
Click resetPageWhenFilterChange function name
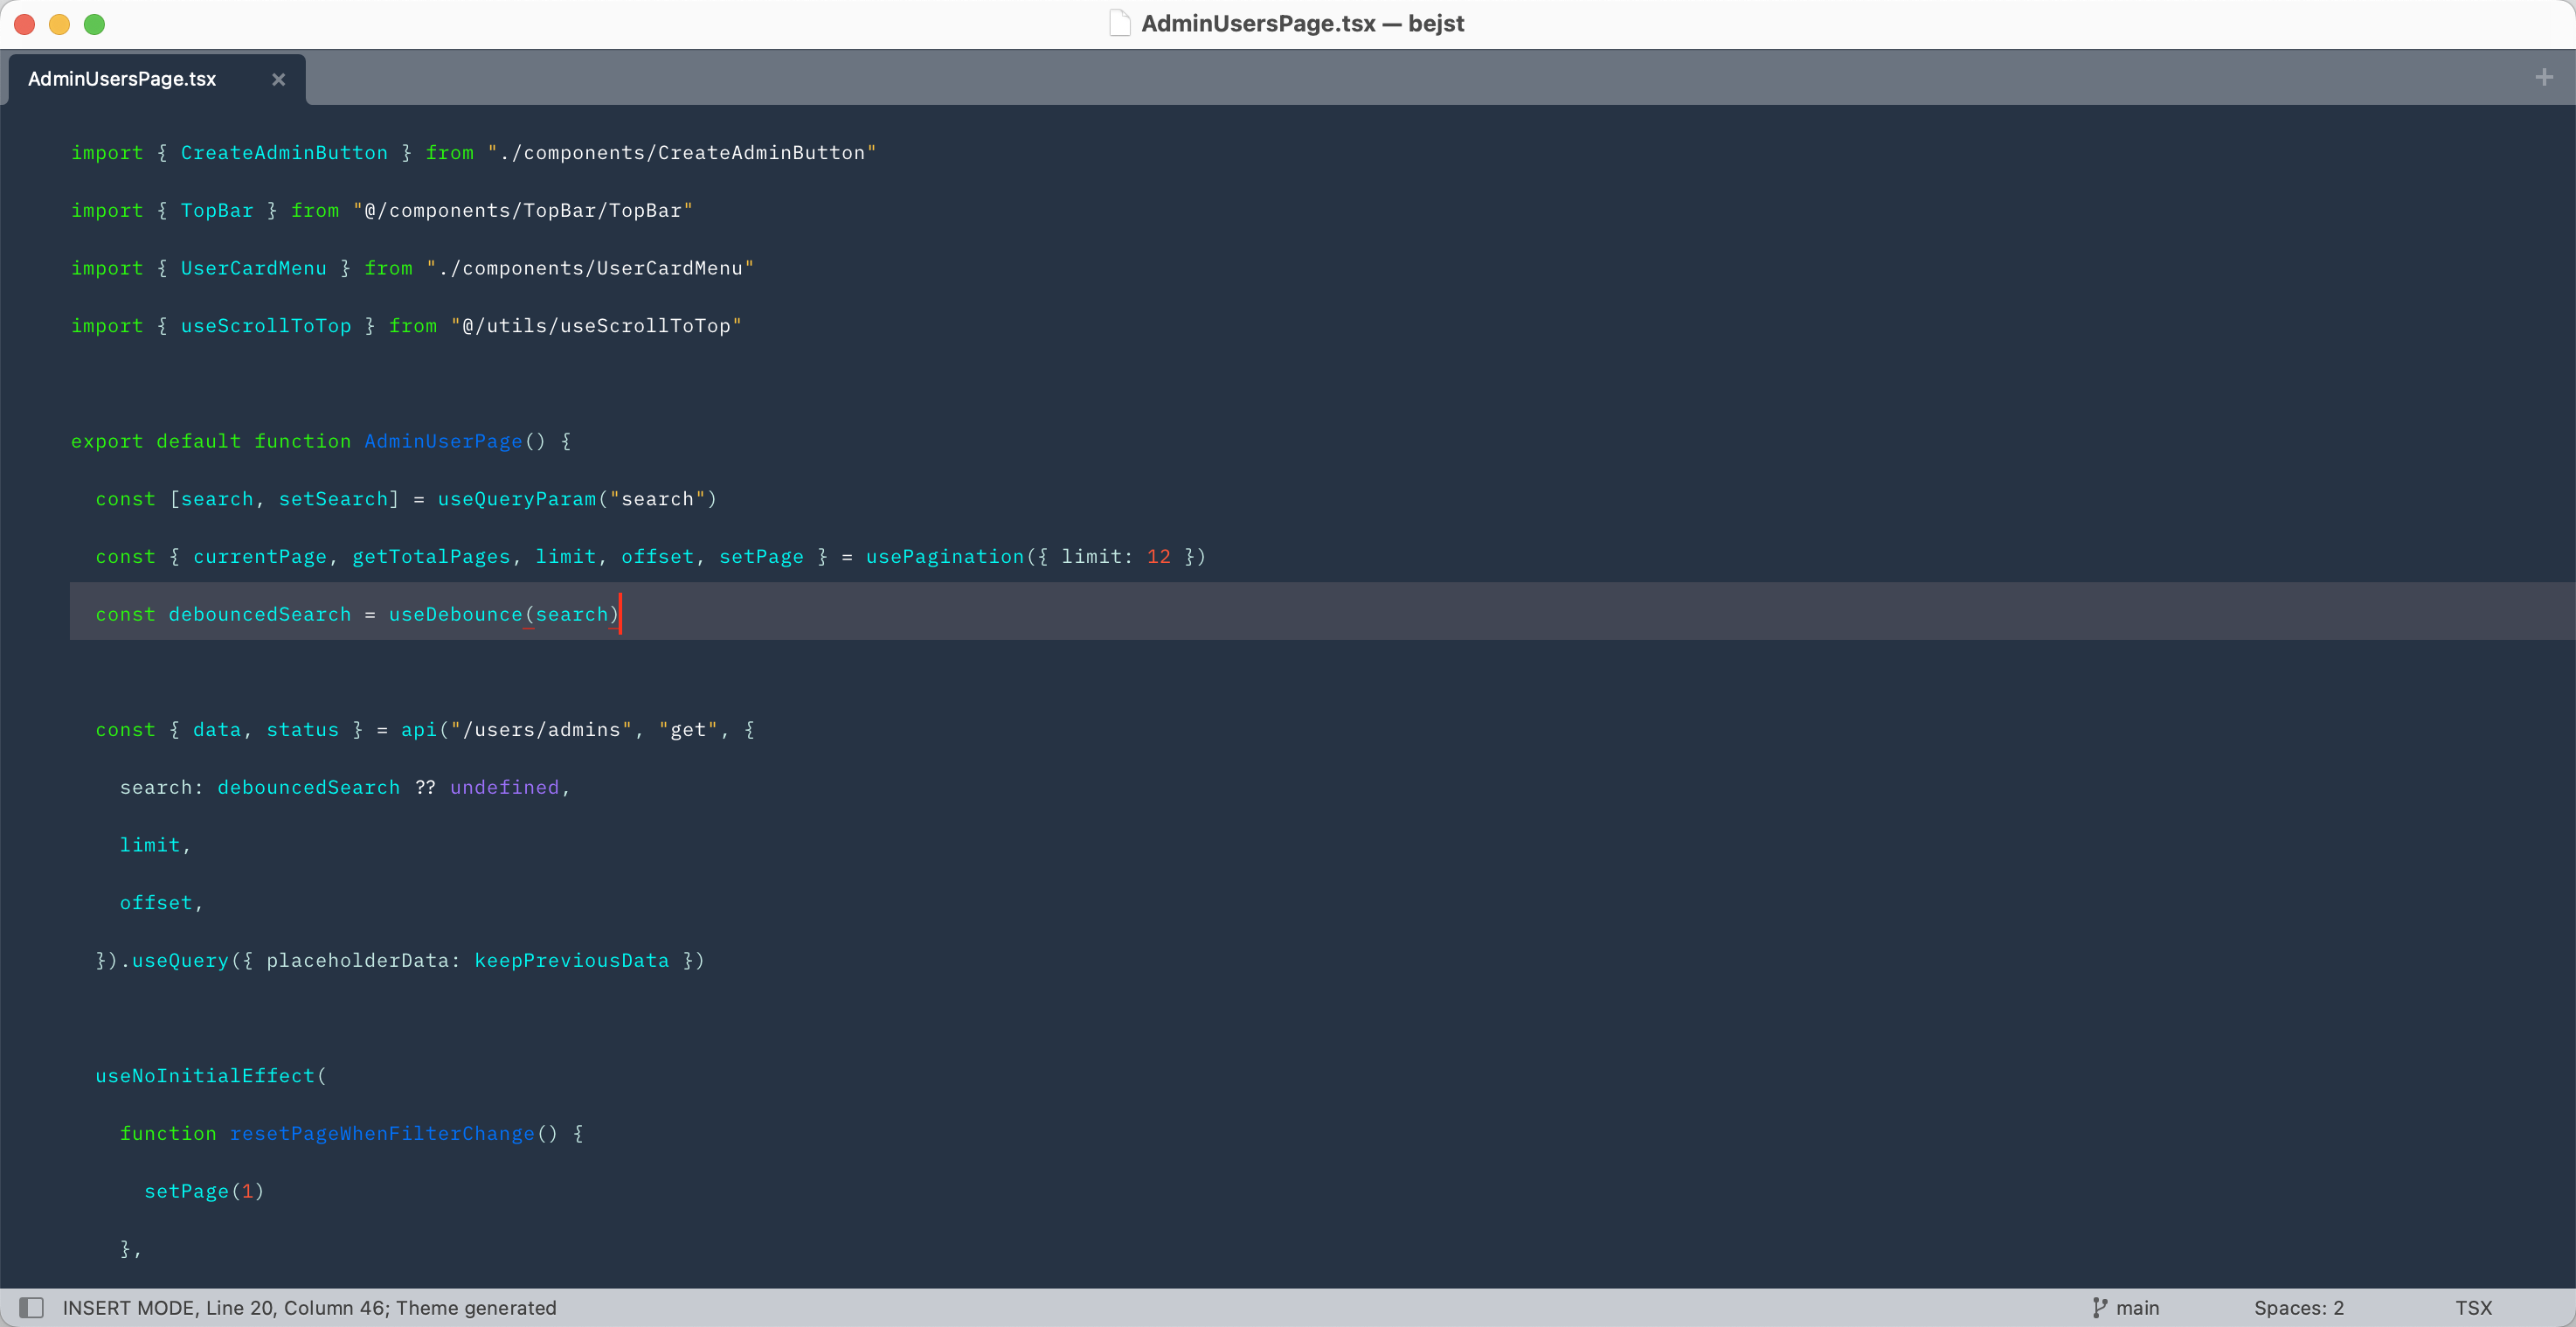click(382, 1134)
